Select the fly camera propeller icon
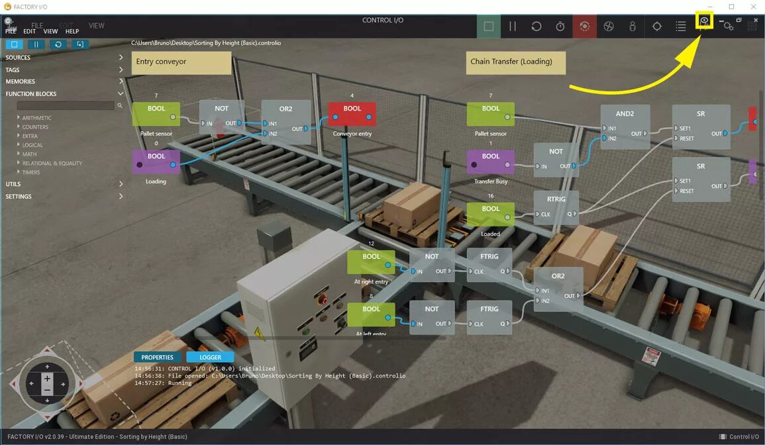 (x=609, y=26)
